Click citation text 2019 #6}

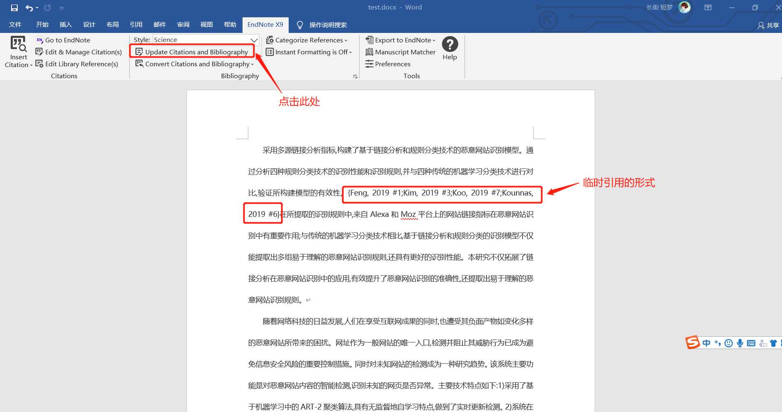point(264,214)
